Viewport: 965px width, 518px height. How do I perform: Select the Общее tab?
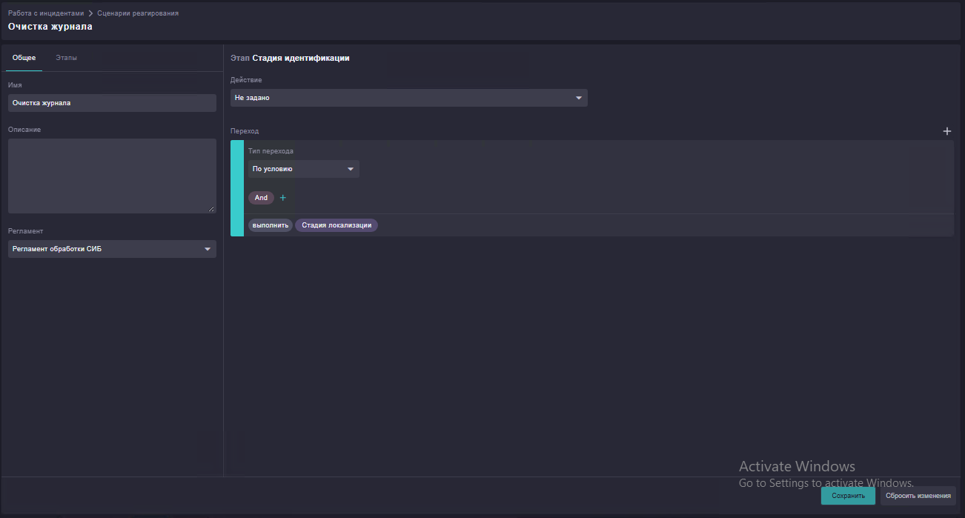point(24,58)
